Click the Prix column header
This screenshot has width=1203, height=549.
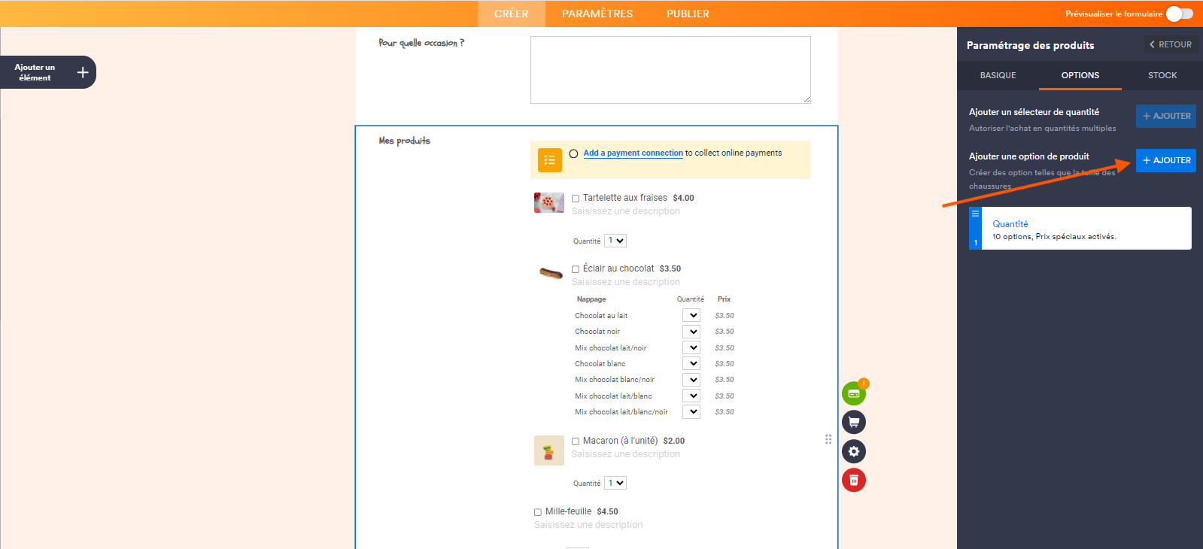pos(724,299)
